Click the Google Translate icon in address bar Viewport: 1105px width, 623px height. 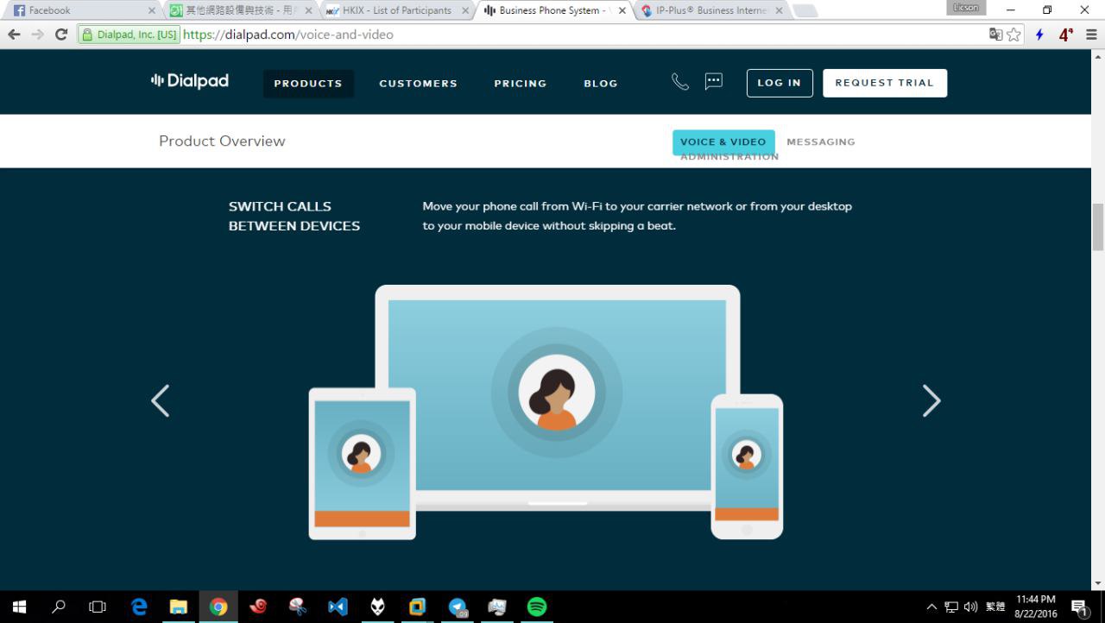click(x=995, y=35)
